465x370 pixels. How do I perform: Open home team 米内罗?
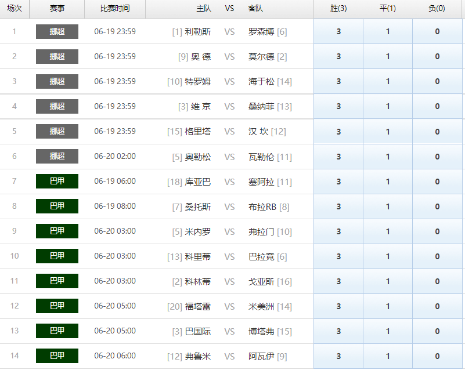(198, 231)
